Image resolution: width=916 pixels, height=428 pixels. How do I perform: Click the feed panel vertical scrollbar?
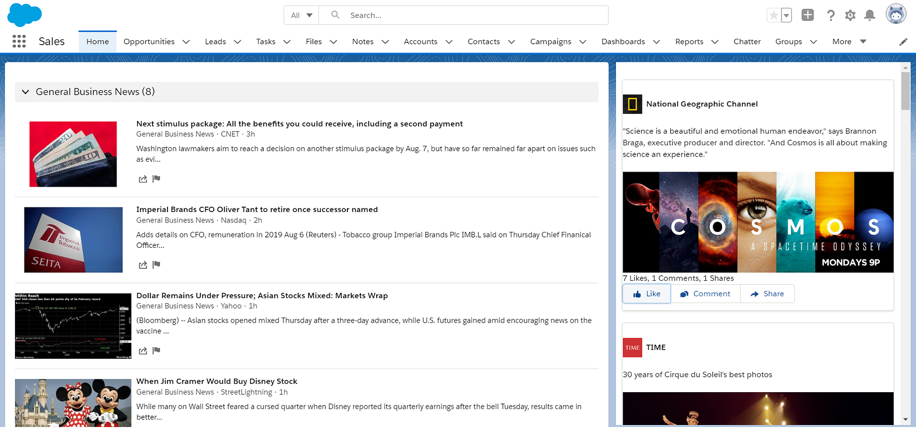point(906,91)
